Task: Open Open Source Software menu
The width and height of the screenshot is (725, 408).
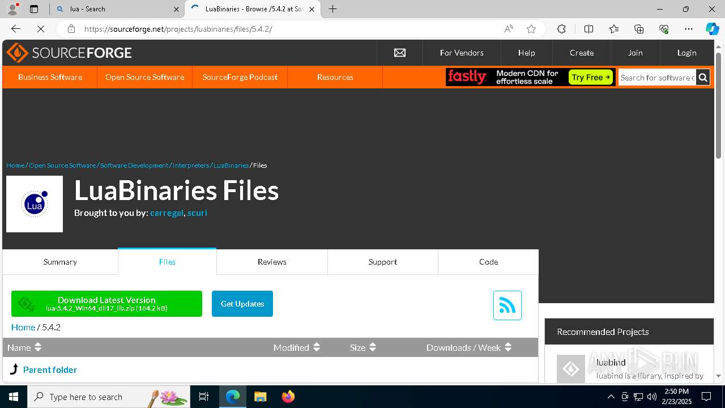Action: pos(144,77)
